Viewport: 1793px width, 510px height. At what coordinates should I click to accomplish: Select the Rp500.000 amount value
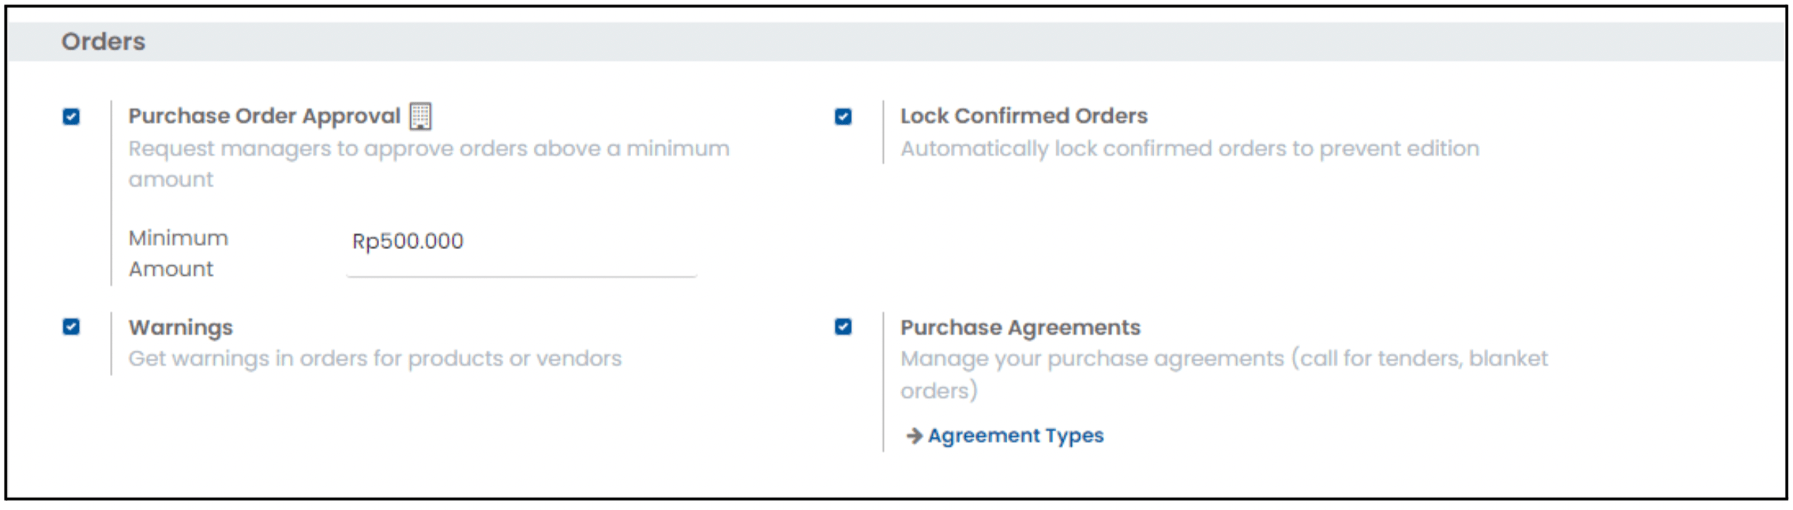click(x=407, y=242)
